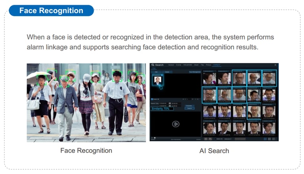Click the Channels button
This screenshot has width=304, height=174.
pyautogui.click(x=190, y=106)
